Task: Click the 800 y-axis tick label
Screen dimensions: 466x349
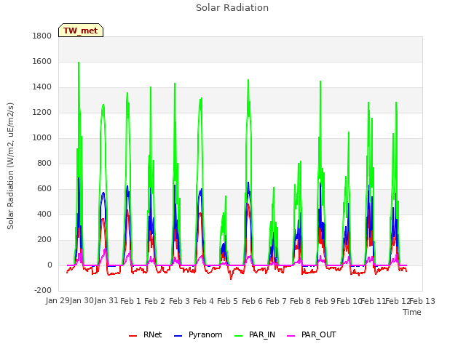Action: pos(44,163)
